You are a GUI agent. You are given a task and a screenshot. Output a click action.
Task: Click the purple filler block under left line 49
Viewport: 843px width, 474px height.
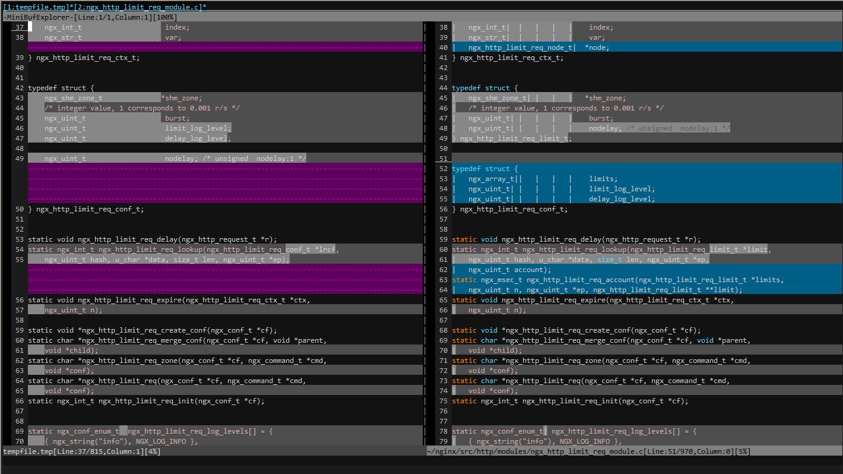coord(226,184)
